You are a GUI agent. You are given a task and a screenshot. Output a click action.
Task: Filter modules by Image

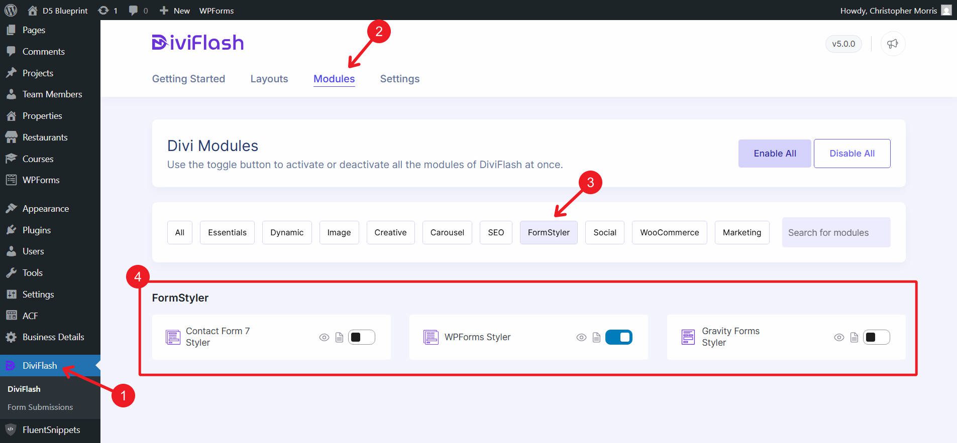339,233
